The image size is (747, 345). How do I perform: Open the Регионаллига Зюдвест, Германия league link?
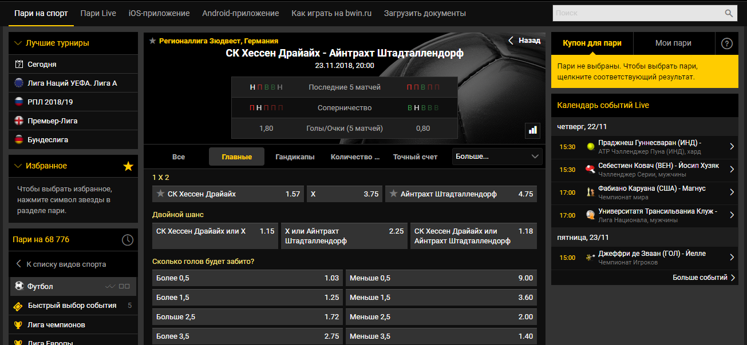tap(219, 41)
